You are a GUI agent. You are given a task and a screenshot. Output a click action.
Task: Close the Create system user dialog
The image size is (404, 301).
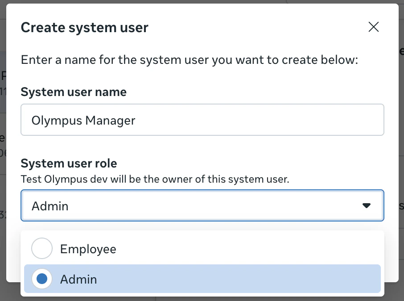374,27
